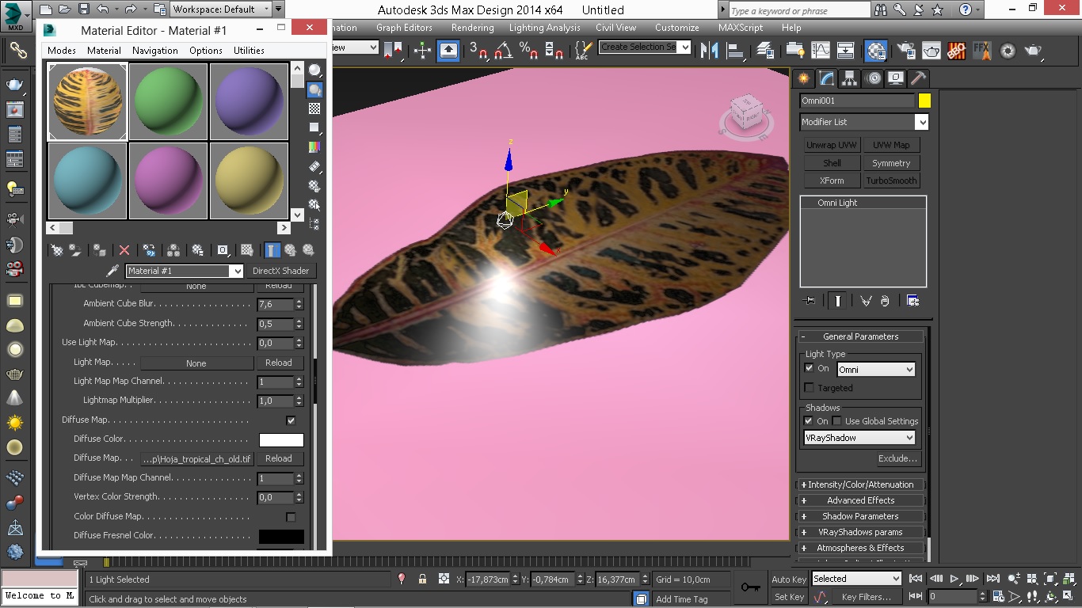Open the Modes menu in Material Editor

tap(62, 51)
